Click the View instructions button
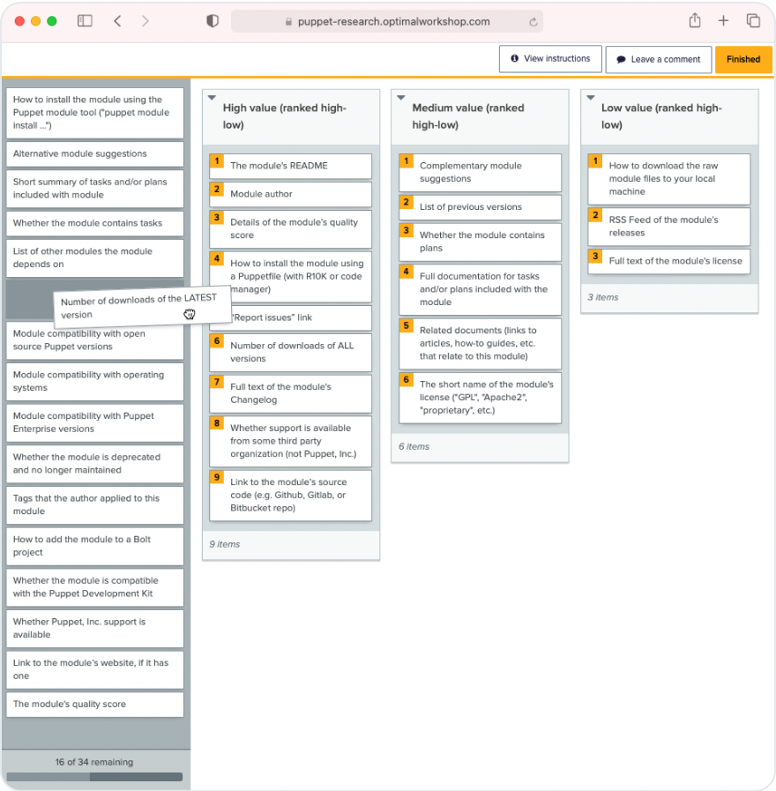Viewport: 776px width, 791px height. click(x=550, y=59)
